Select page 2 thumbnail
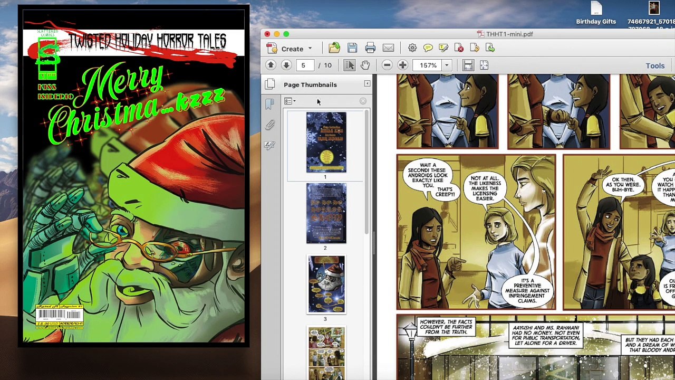 point(326,213)
